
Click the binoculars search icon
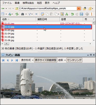click(x=22, y=14)
